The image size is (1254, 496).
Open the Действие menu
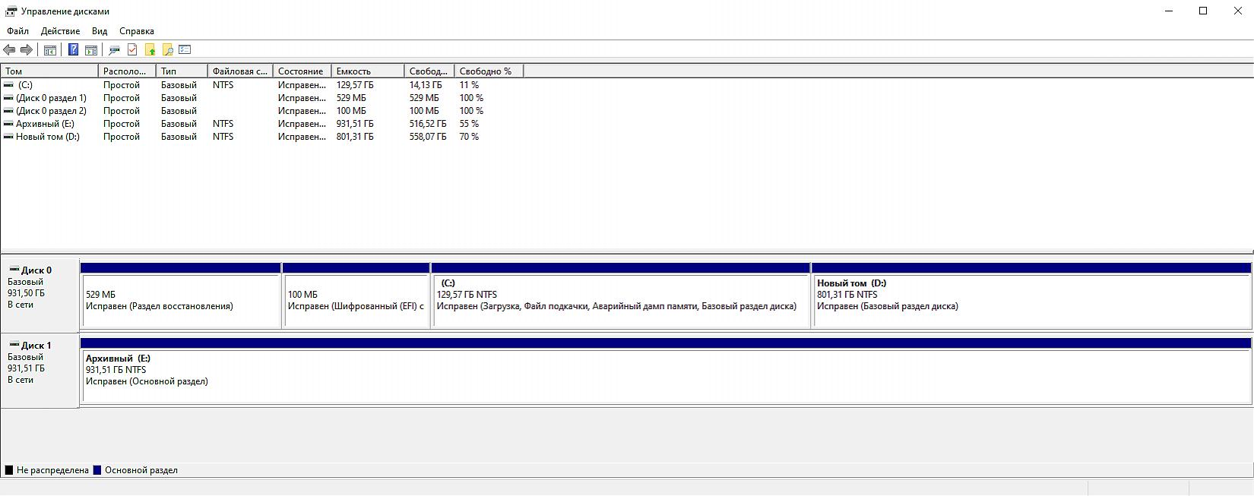60,31
